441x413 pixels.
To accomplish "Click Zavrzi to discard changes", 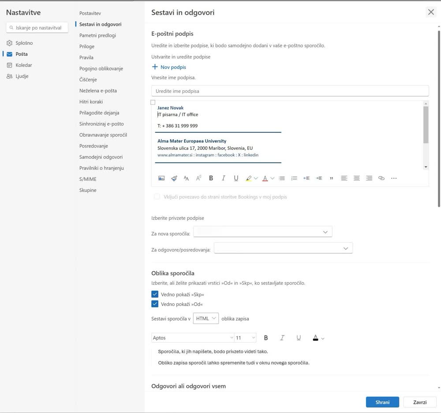I will click(420, 402).
